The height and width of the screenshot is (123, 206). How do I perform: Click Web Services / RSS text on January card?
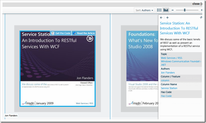click(x=85, y=103)
